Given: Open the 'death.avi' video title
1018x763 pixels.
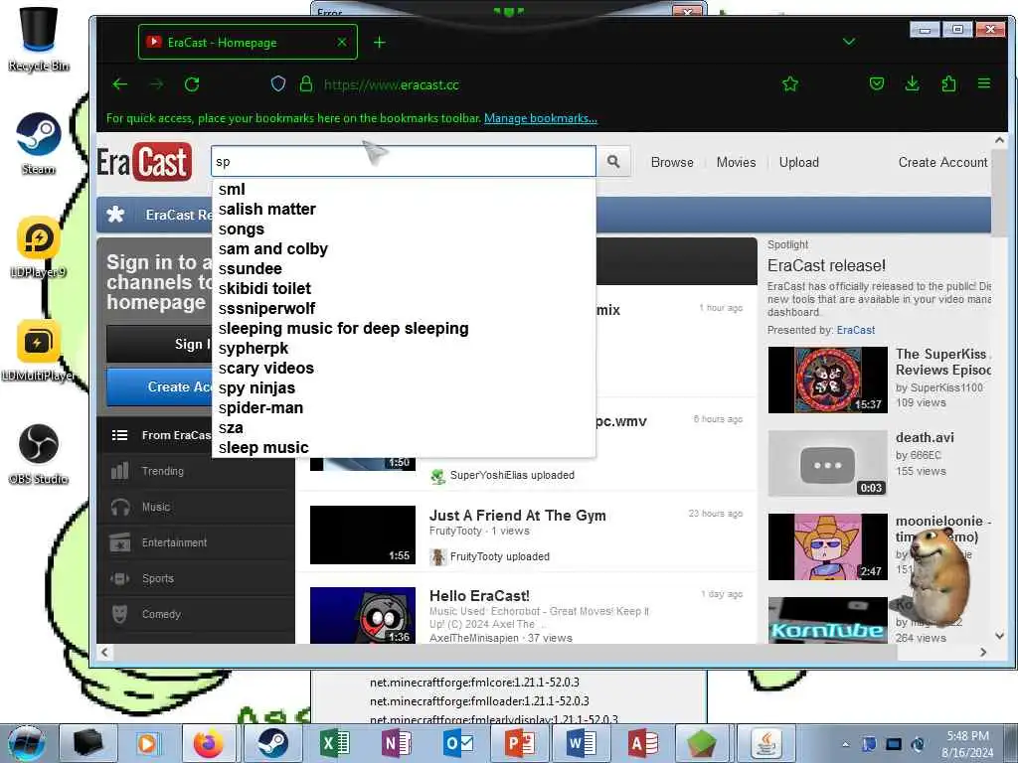Looking at the screenshot, I should [x=925, y=437].
